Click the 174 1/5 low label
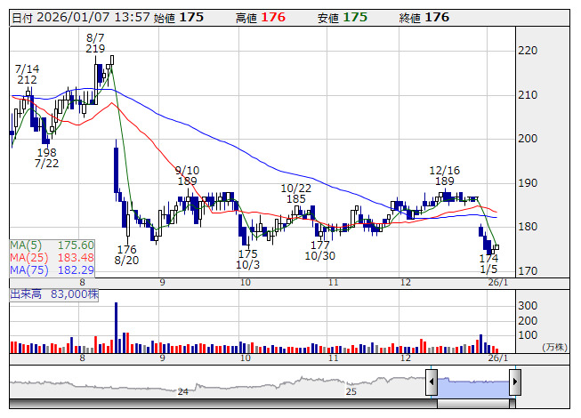581x418 pixels. [x=488, y=263]
